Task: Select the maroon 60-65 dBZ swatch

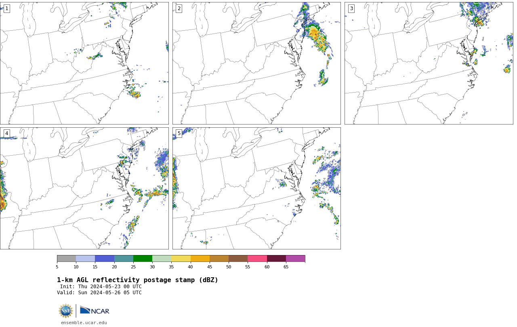Action: pos(276,259)
